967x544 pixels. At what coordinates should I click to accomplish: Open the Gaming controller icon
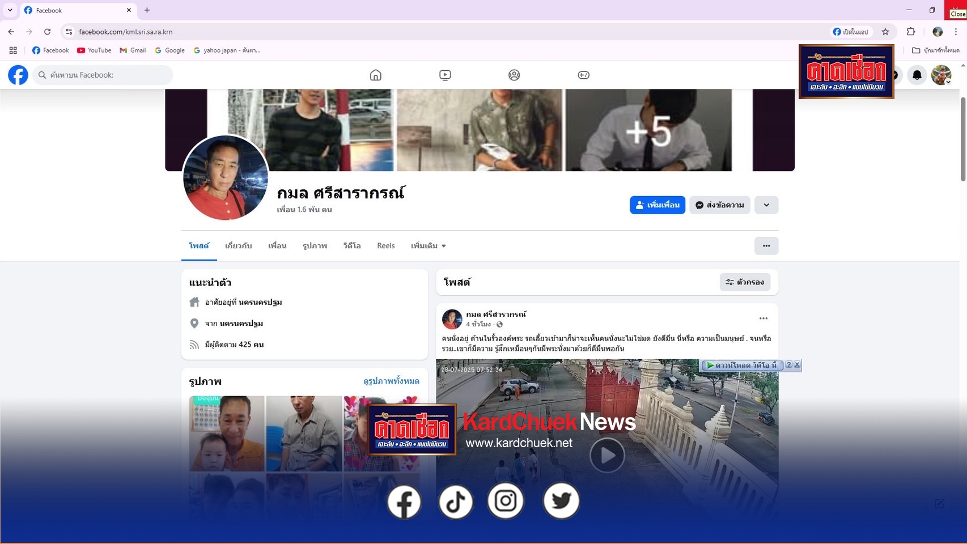pos(583,75)
